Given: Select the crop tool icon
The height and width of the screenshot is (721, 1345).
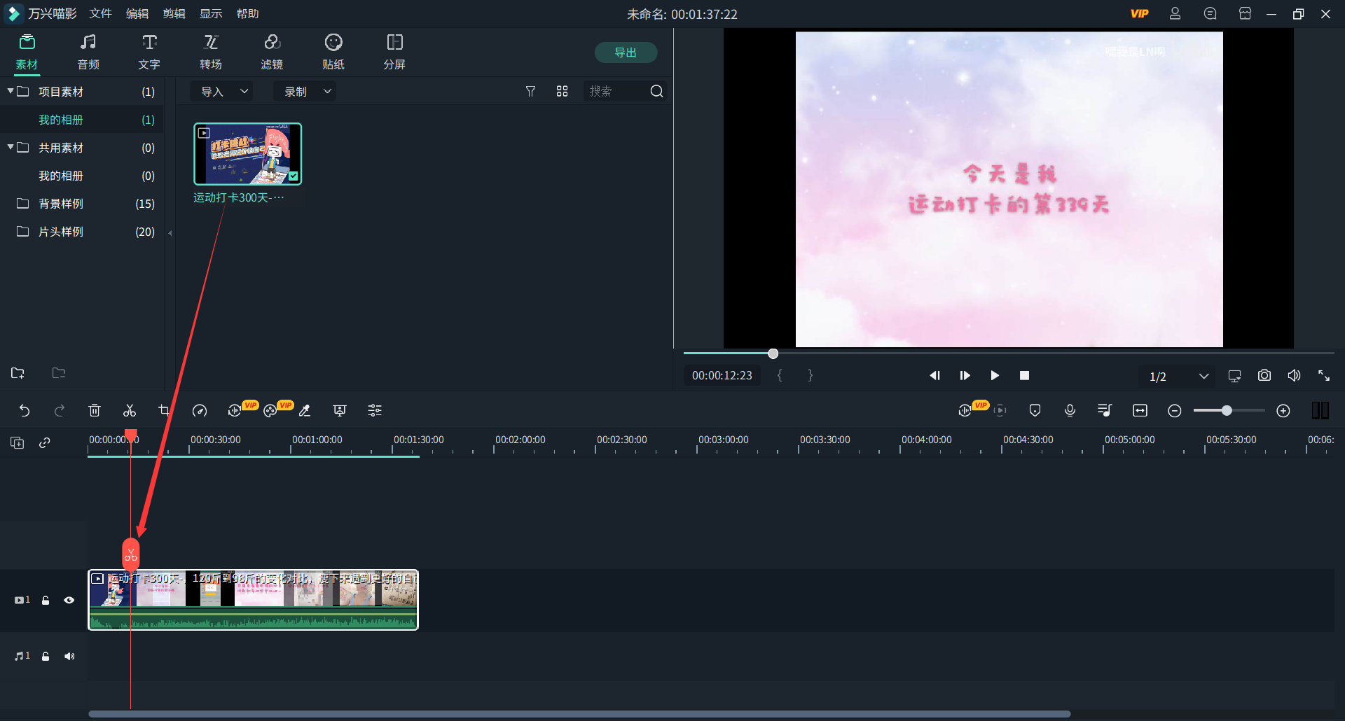Looking at the screenshot, I should (164, 411).
